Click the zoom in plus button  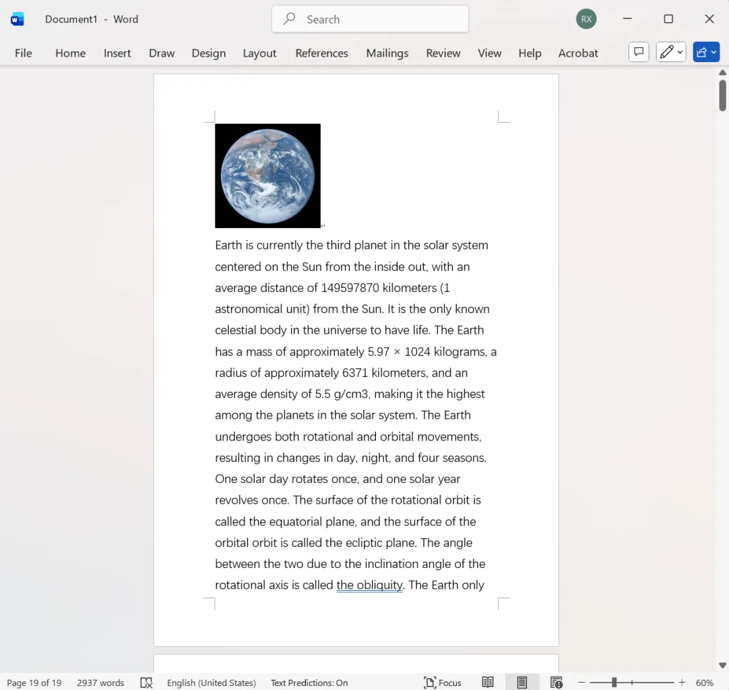682,683
